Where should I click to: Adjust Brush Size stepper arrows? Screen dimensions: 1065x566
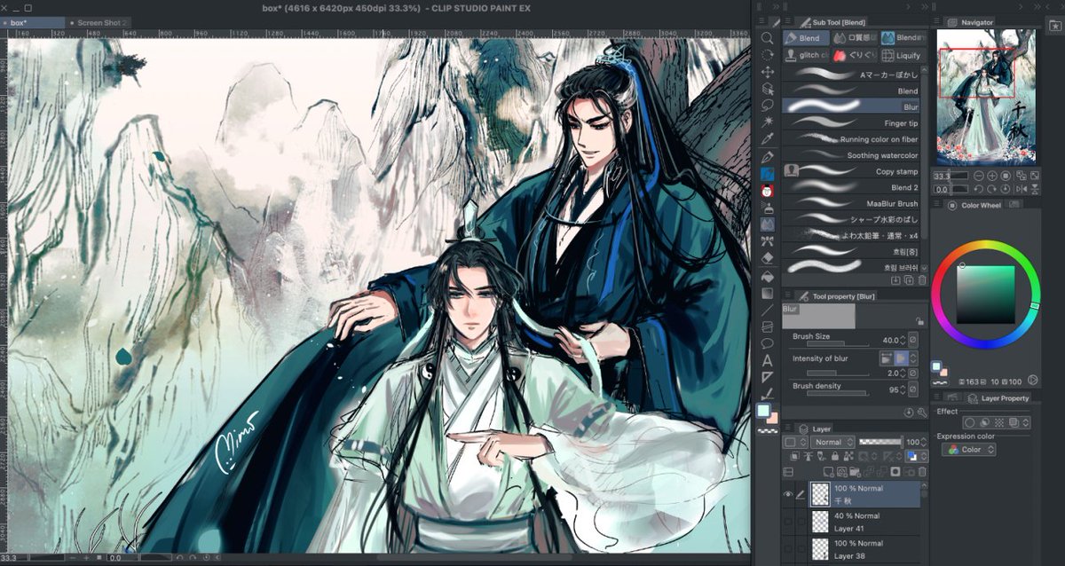pos(903,340)
